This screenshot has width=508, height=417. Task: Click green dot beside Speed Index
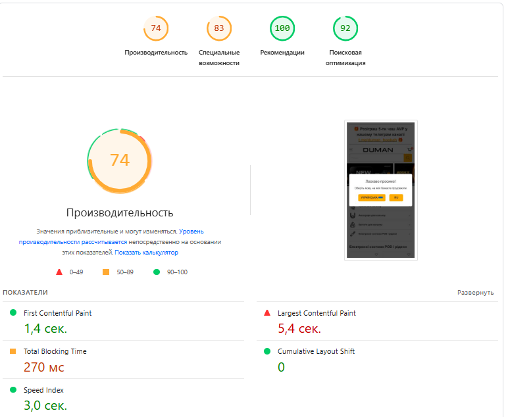(x=13, y=390)
